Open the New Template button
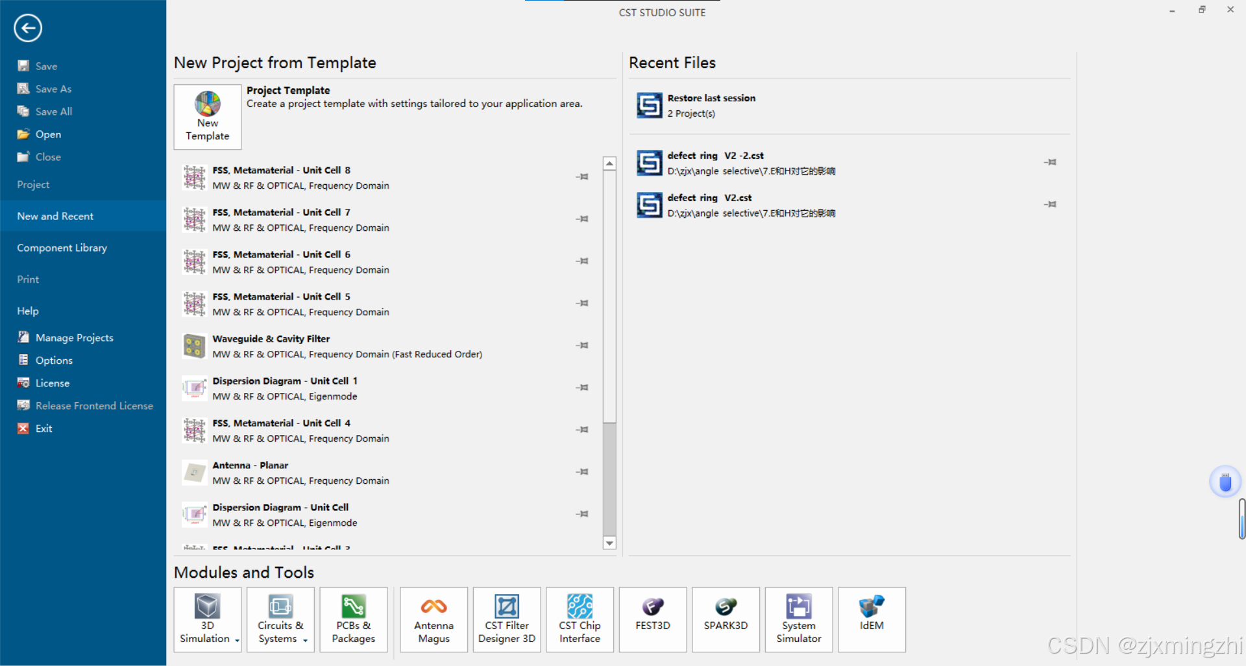 click(208, 117)
